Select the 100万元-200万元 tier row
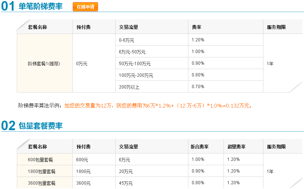The image size is (304, 189). pyautogui.click(x=136, y=75)
